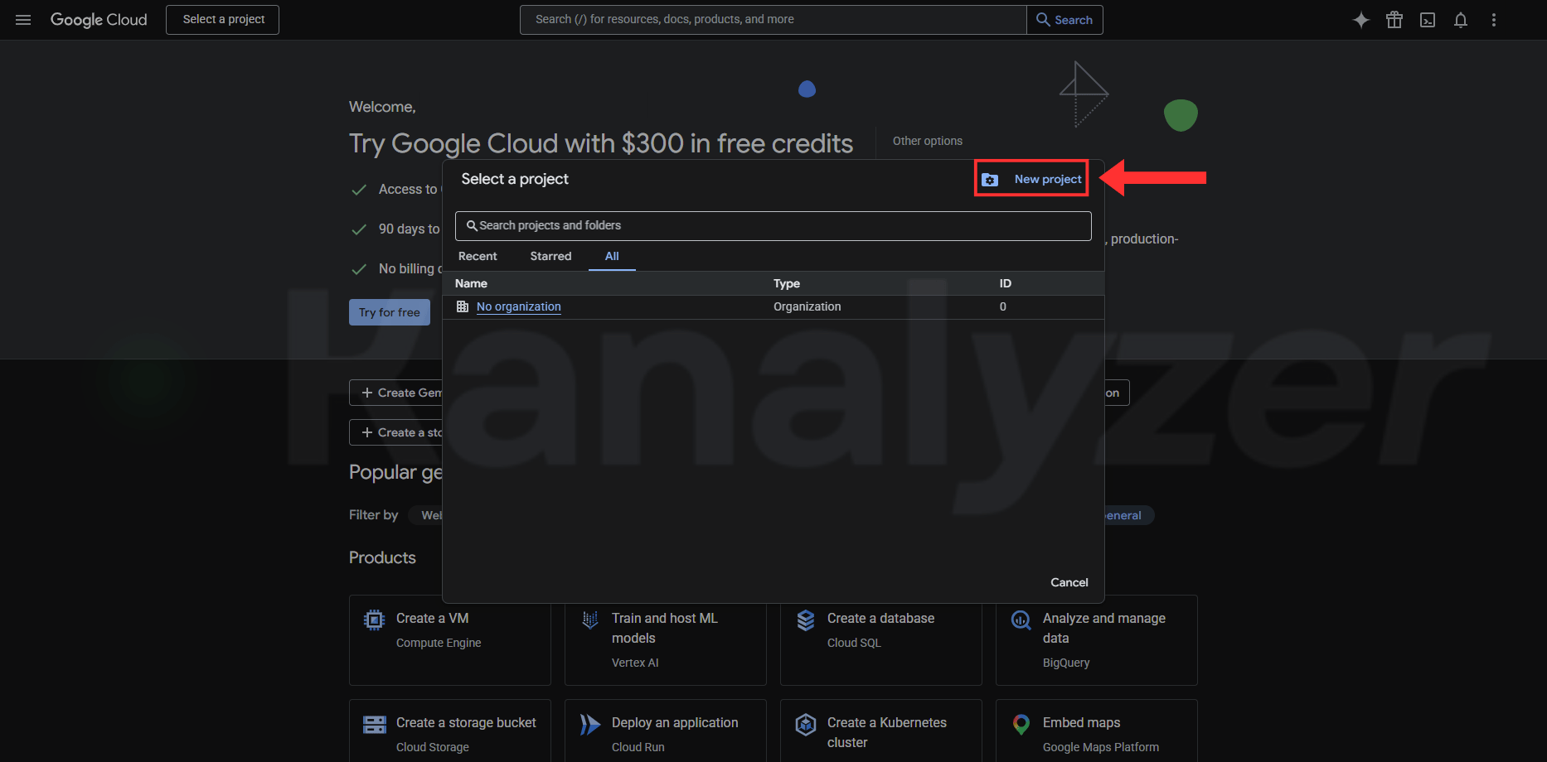The image size is (1547, 762).
Task: Click the Cloud Run arrows icon
Action: (x=590, y=725)
